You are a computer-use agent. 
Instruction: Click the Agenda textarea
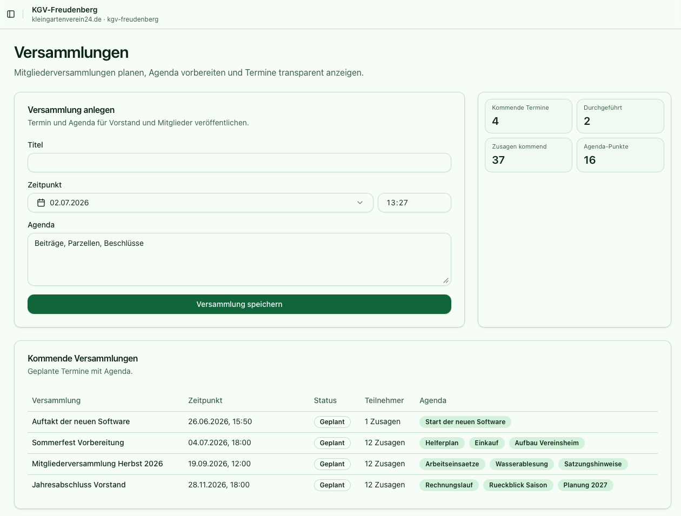[x=239, y=259]
